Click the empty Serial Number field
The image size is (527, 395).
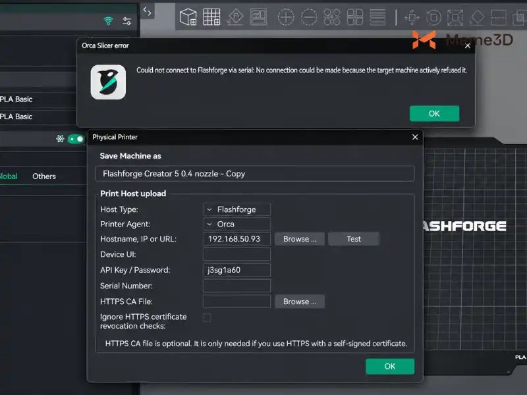point(236,286)
